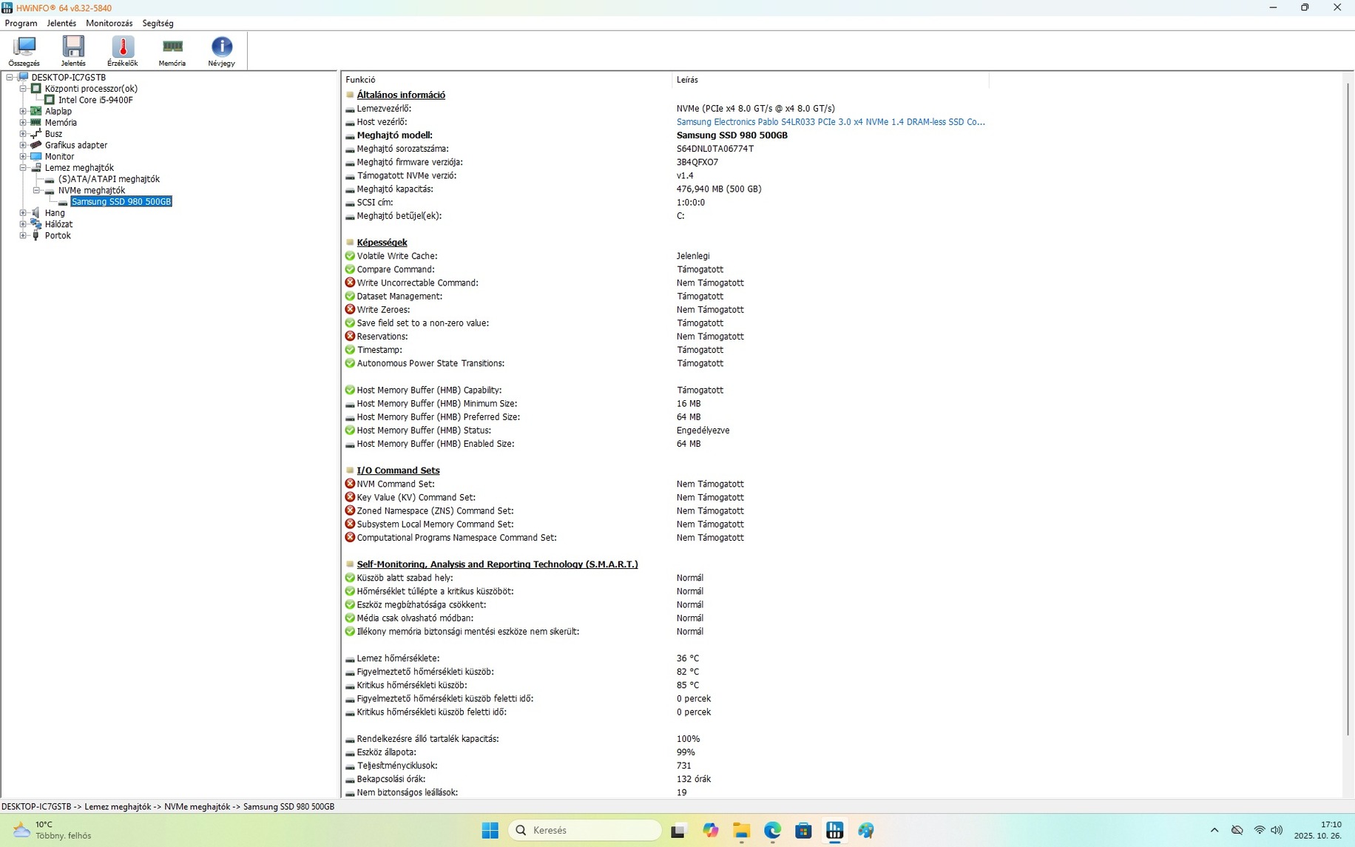Click the Keresés taskbar search box

pyautogui.click(x=585, y=831)
